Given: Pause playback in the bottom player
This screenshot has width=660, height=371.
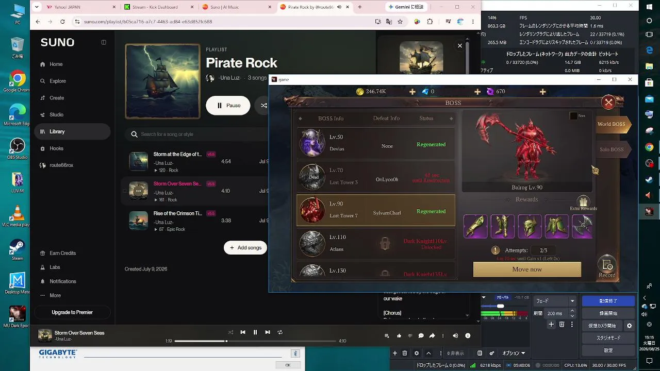Looking at the screenshot, I should click(255, 332).
